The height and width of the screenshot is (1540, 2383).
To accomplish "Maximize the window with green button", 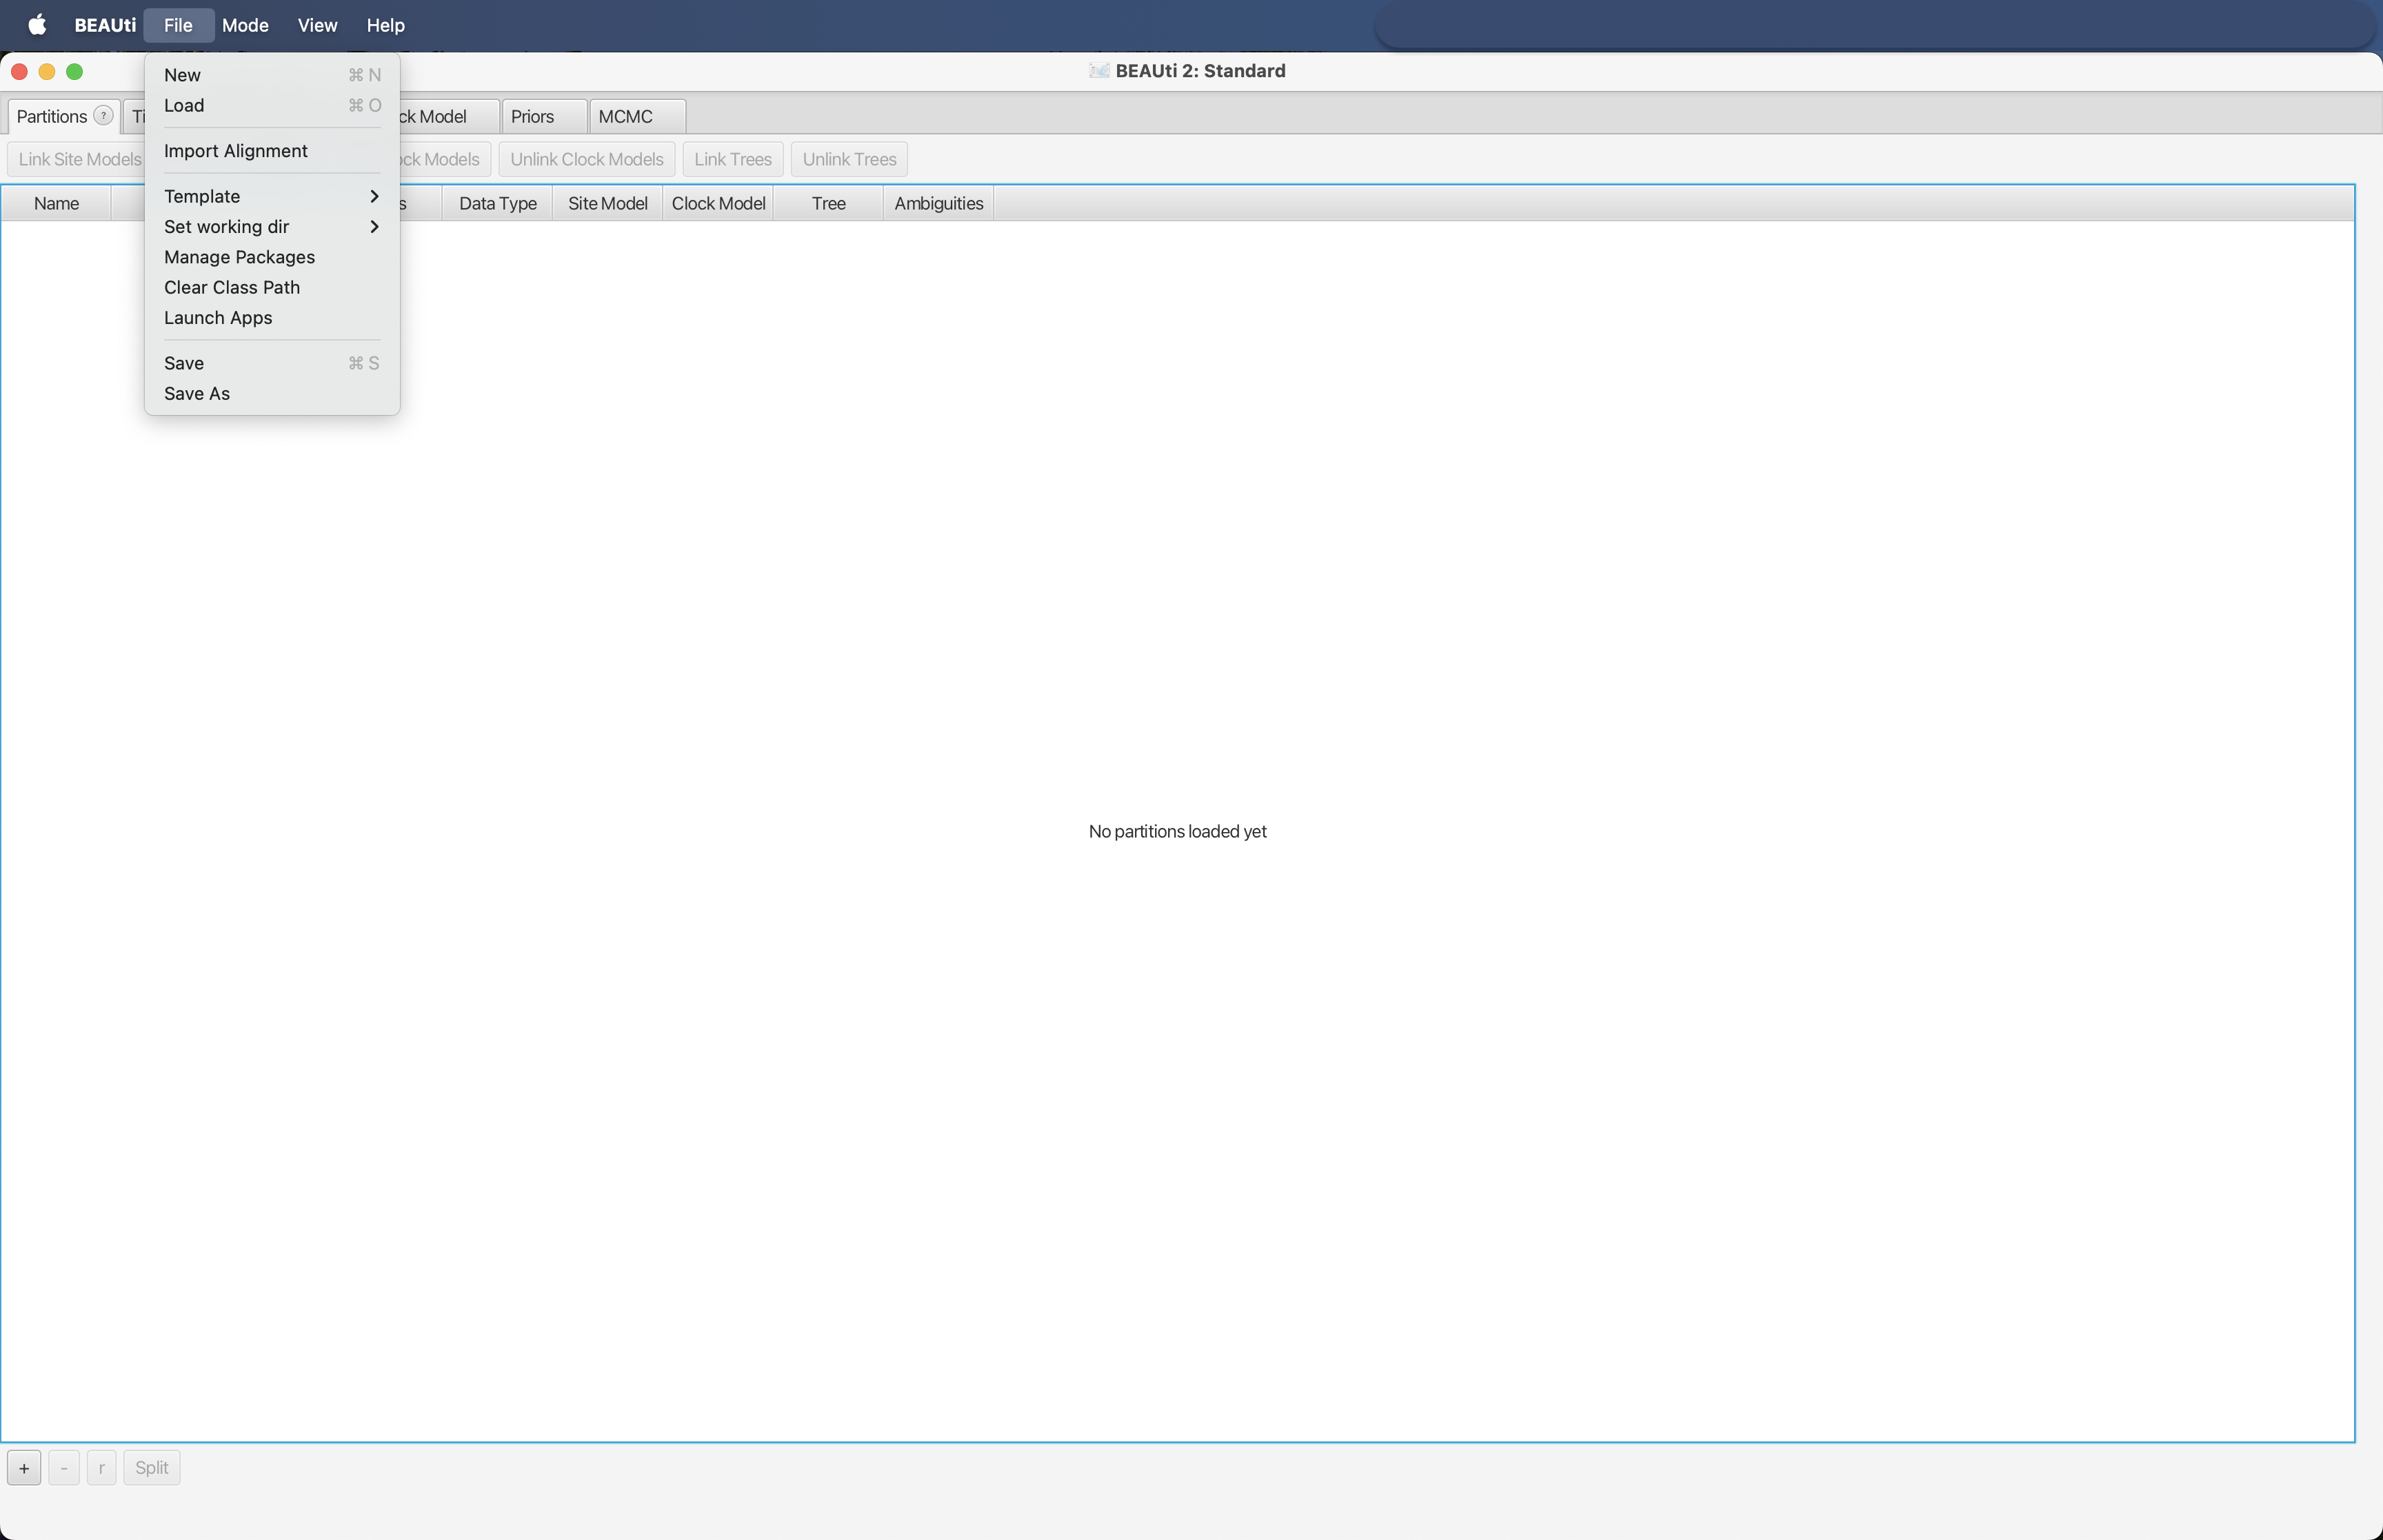I will click(74, 71).
